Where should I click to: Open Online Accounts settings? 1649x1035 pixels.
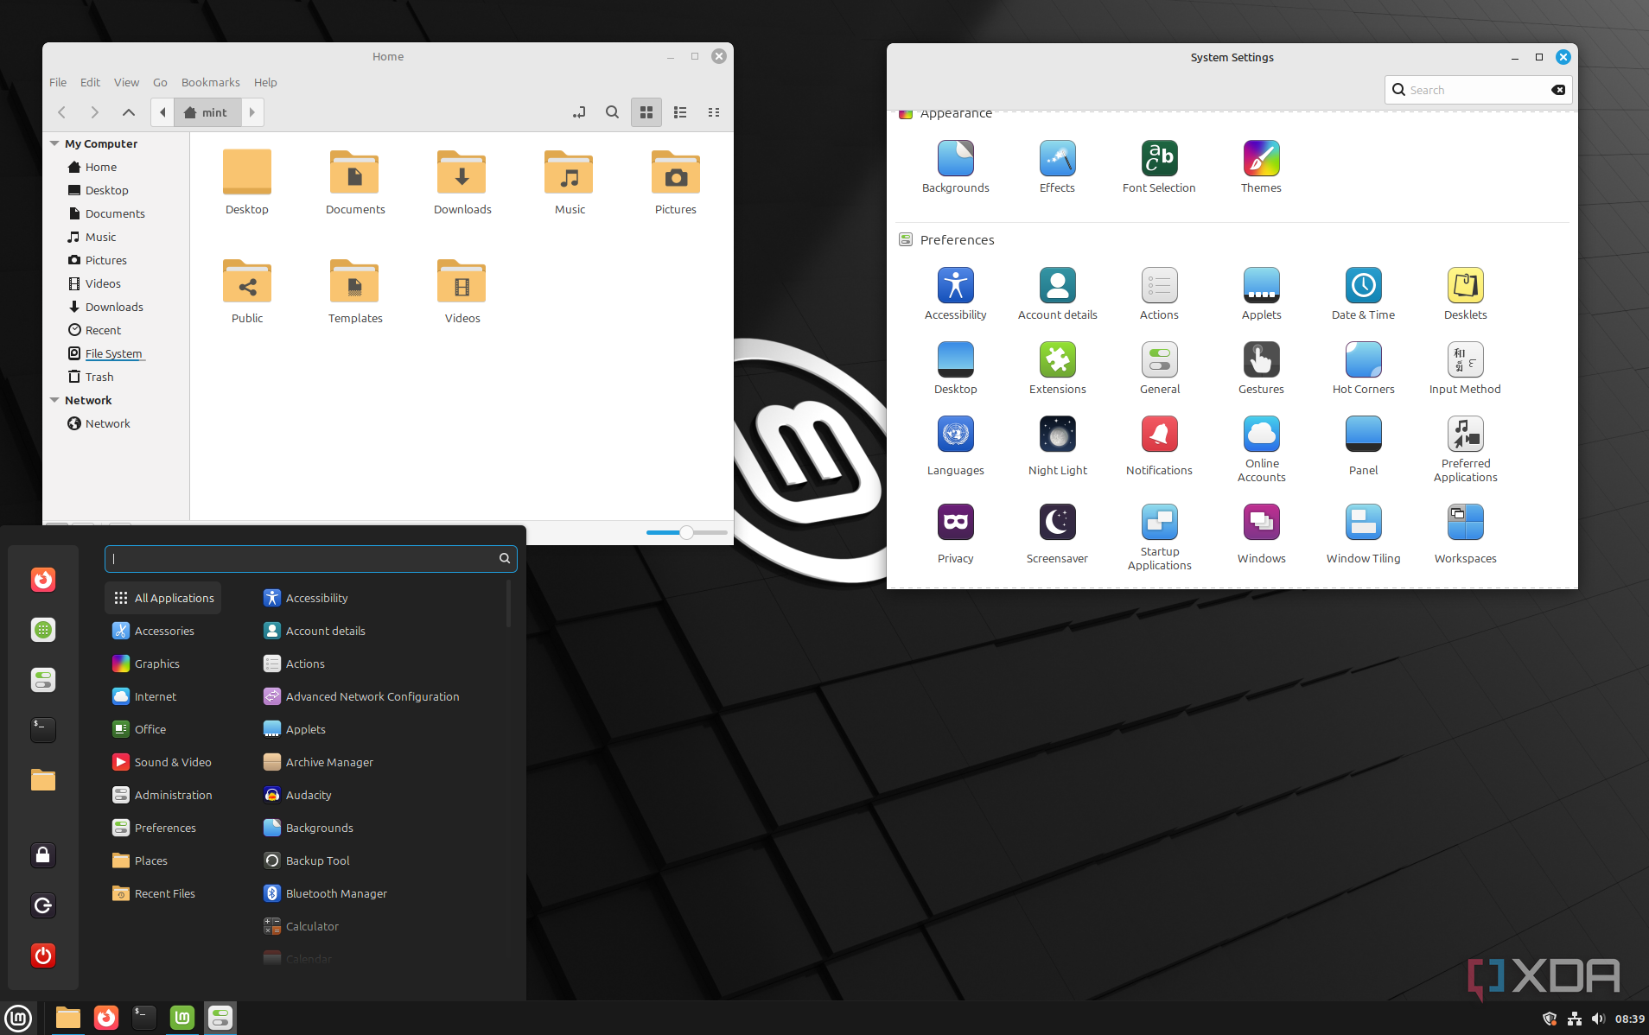click(x=1261, y=449)
